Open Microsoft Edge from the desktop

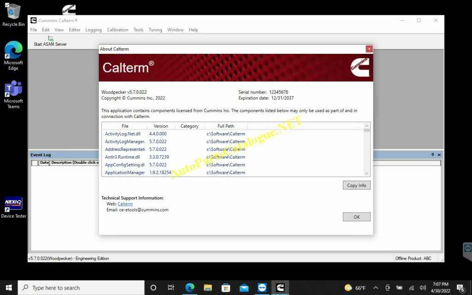click(x=13, y=51)
